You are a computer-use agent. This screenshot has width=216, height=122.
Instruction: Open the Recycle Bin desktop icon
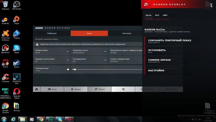click(5, 5)
